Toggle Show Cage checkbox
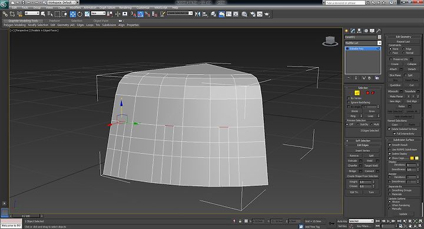Screen dimensions: 424x229 tap(390, 158)
